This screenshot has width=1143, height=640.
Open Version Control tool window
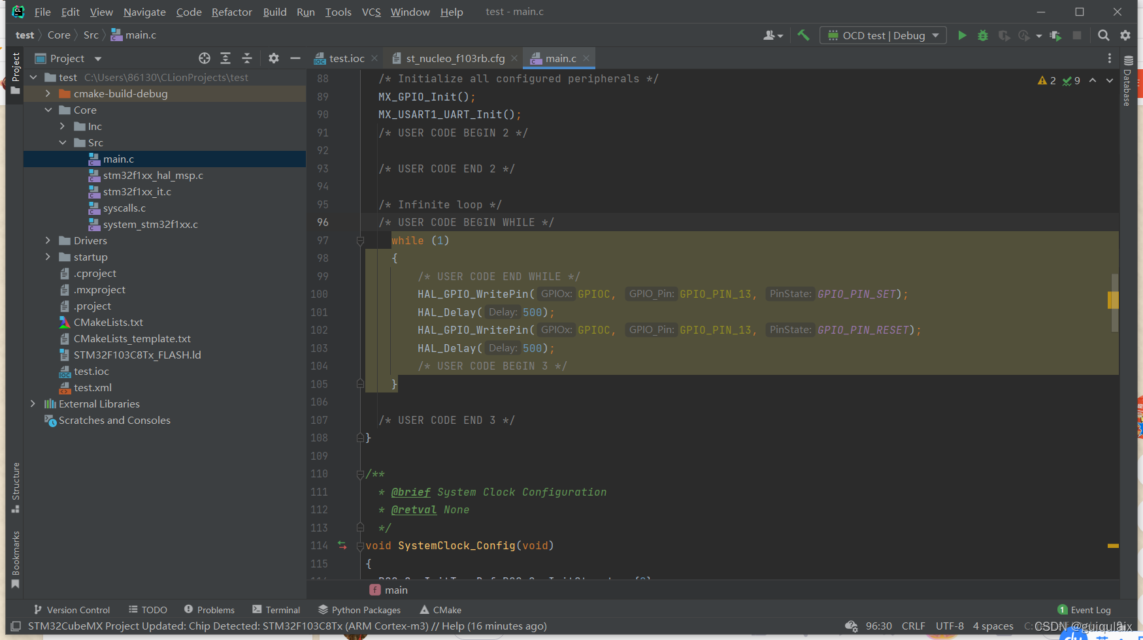pyautogui.click(x=72, y=609)
